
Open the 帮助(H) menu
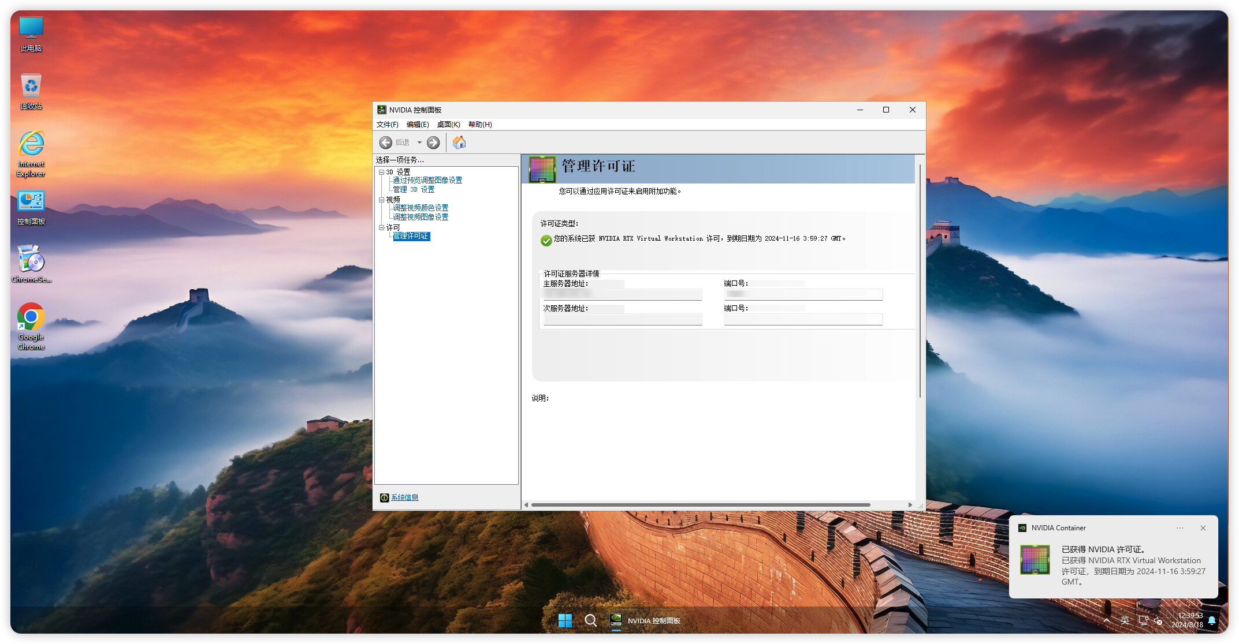(x=480, y=125)
